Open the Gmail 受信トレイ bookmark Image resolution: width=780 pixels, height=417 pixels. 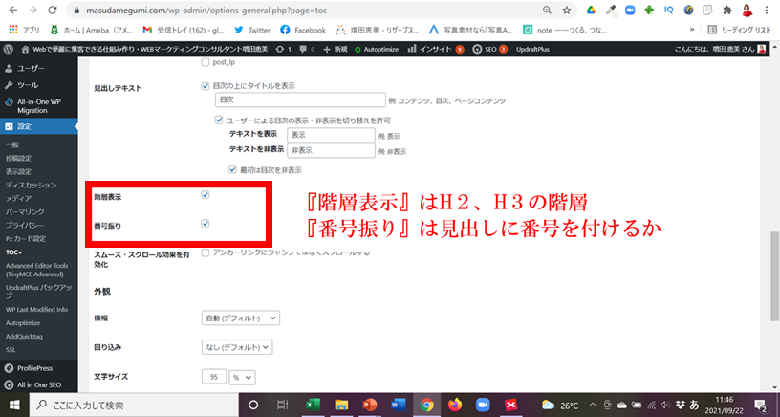184,30
